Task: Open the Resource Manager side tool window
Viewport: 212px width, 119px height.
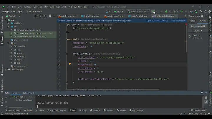Action: click(x=2, y=24)
